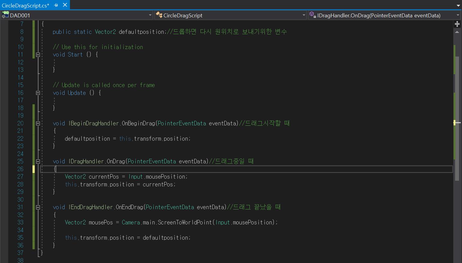Click the scrollbar up arrow
The width and height of the screenshot is (462, 263).
457,32
